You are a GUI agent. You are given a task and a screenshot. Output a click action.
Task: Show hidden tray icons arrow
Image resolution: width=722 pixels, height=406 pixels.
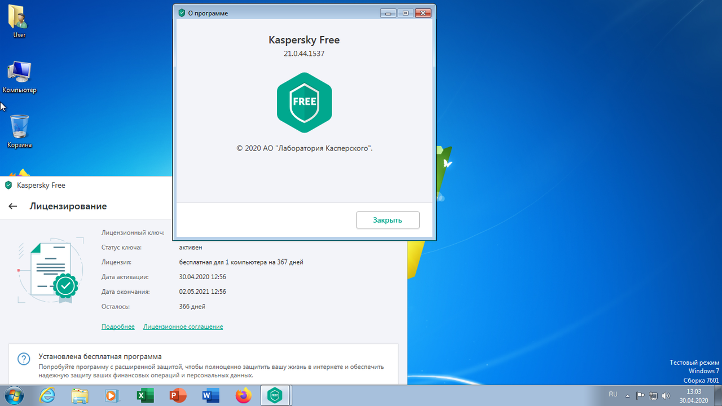[628, 395]
